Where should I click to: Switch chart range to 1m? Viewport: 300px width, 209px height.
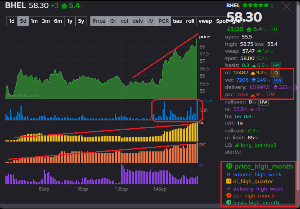pyautogui.click(x=34, y=21)
